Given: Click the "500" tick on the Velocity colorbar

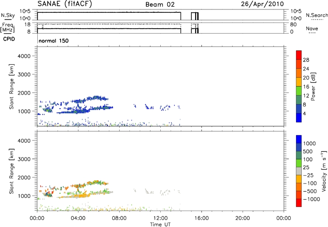Looking at the screenshot, I should point(308,151).
